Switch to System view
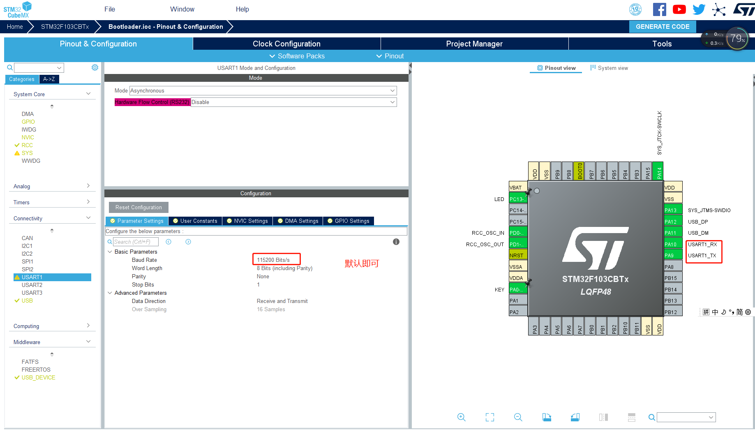The width and height of the screenshot is (755, 430). click(x=609, y=68)
